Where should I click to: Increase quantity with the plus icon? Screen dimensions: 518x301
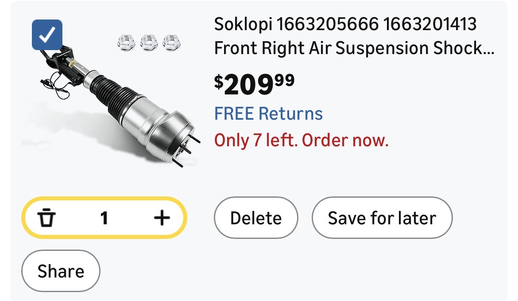(x=162, y=218)
